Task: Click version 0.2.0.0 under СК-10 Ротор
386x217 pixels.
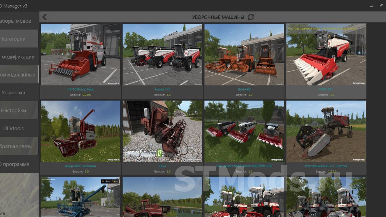Action: (87, 95)
